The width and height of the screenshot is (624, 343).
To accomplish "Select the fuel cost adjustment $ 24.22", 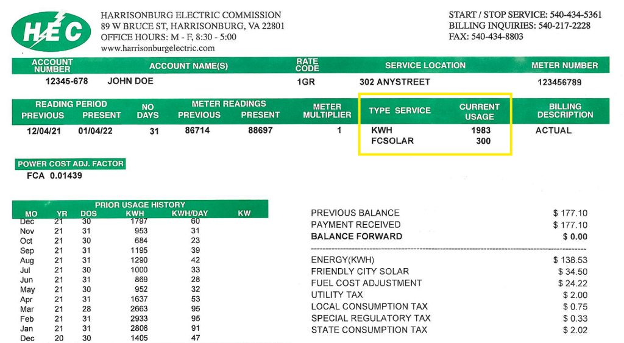I will click(572, 283).
